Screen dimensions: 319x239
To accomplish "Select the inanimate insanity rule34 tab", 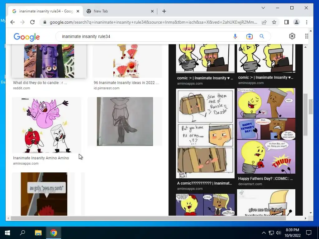I will 45,12.
